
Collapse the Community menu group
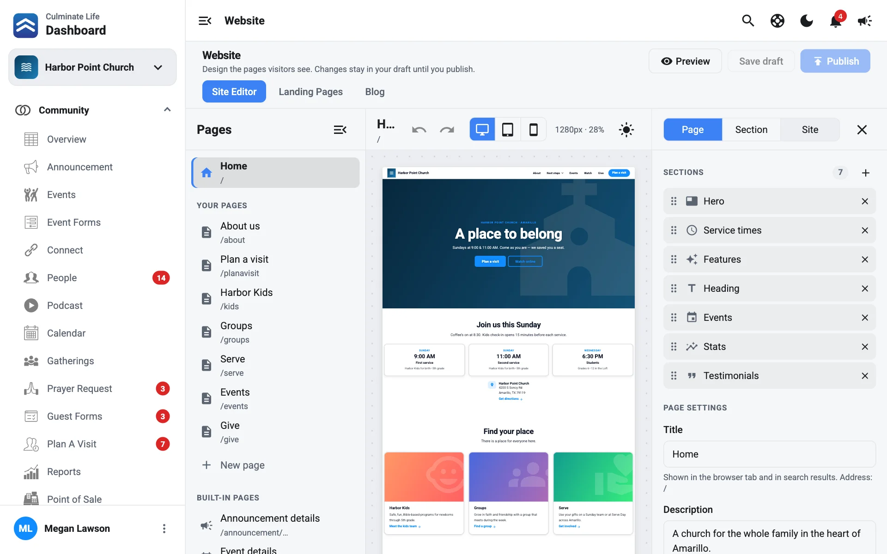tap(92, 110)
